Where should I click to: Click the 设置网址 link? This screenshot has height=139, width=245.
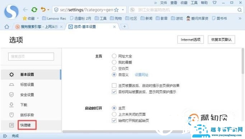coord(142,75)
